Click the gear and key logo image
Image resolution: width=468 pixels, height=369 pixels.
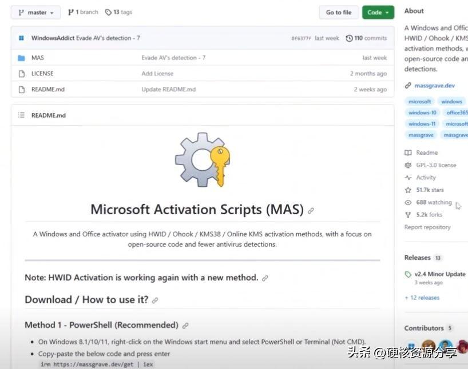[203, 160]
